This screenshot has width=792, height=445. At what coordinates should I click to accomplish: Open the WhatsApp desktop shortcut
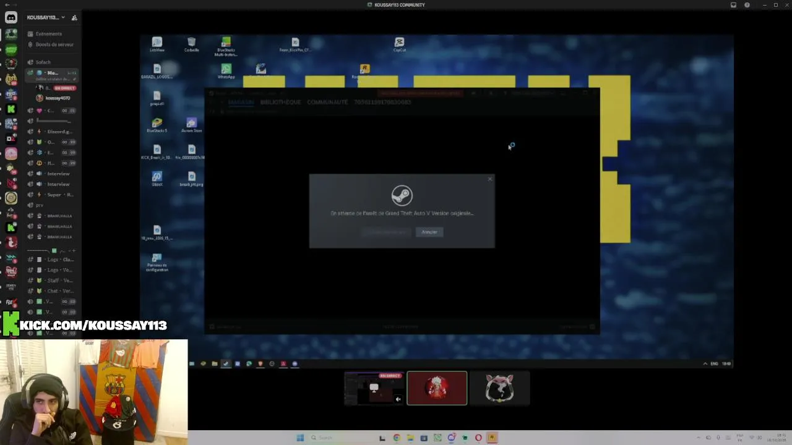pos(226,71)
